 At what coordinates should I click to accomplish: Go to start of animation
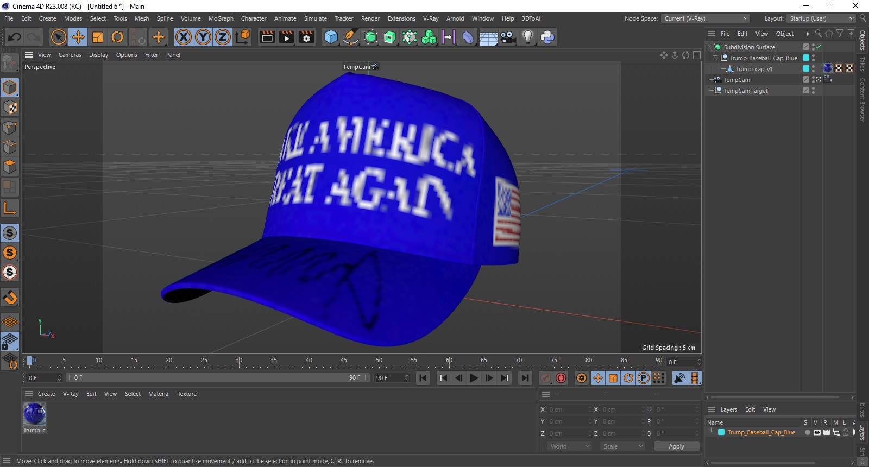(423, 378)
